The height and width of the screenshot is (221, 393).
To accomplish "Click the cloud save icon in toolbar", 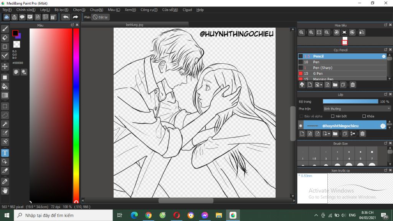I will coord(7,17).
